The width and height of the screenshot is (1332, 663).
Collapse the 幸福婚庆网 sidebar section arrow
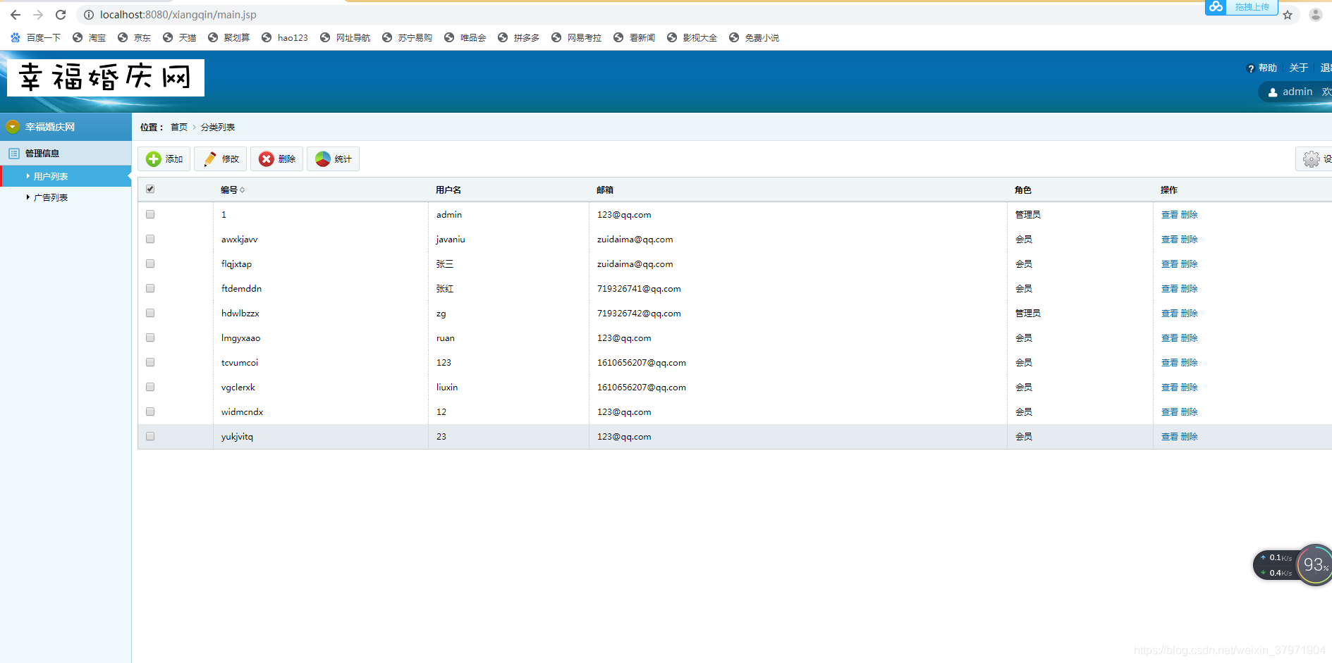coord(13,127)
